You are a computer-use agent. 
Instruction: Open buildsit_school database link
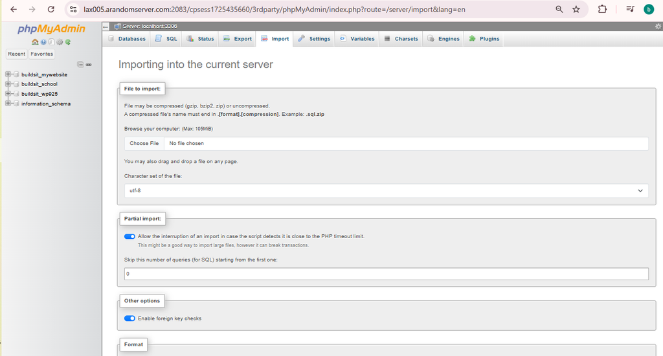pos(39,84)
